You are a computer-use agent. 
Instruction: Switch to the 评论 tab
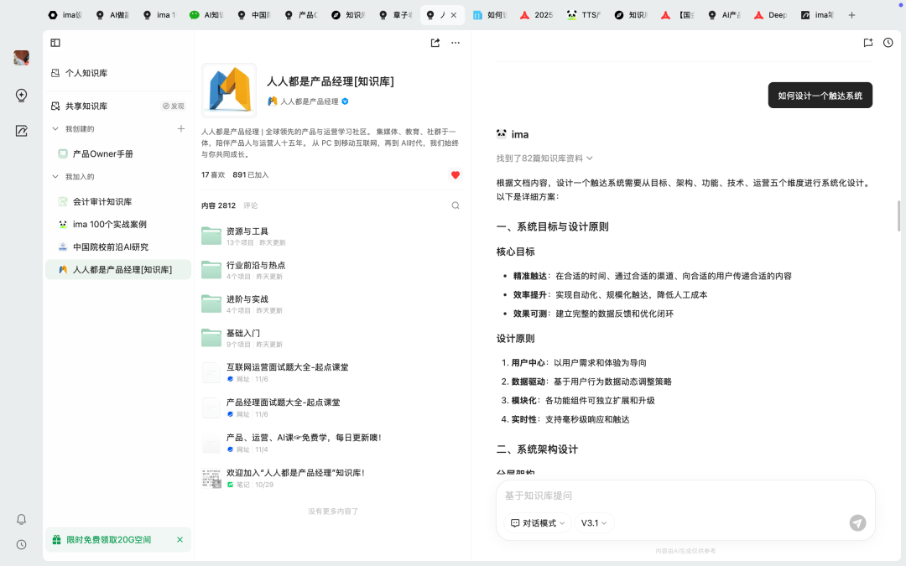click(250, 205)
